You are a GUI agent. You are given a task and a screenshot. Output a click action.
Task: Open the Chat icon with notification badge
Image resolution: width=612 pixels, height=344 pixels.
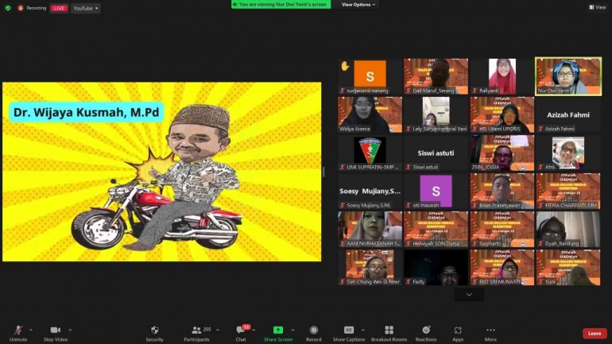[241, 330]
